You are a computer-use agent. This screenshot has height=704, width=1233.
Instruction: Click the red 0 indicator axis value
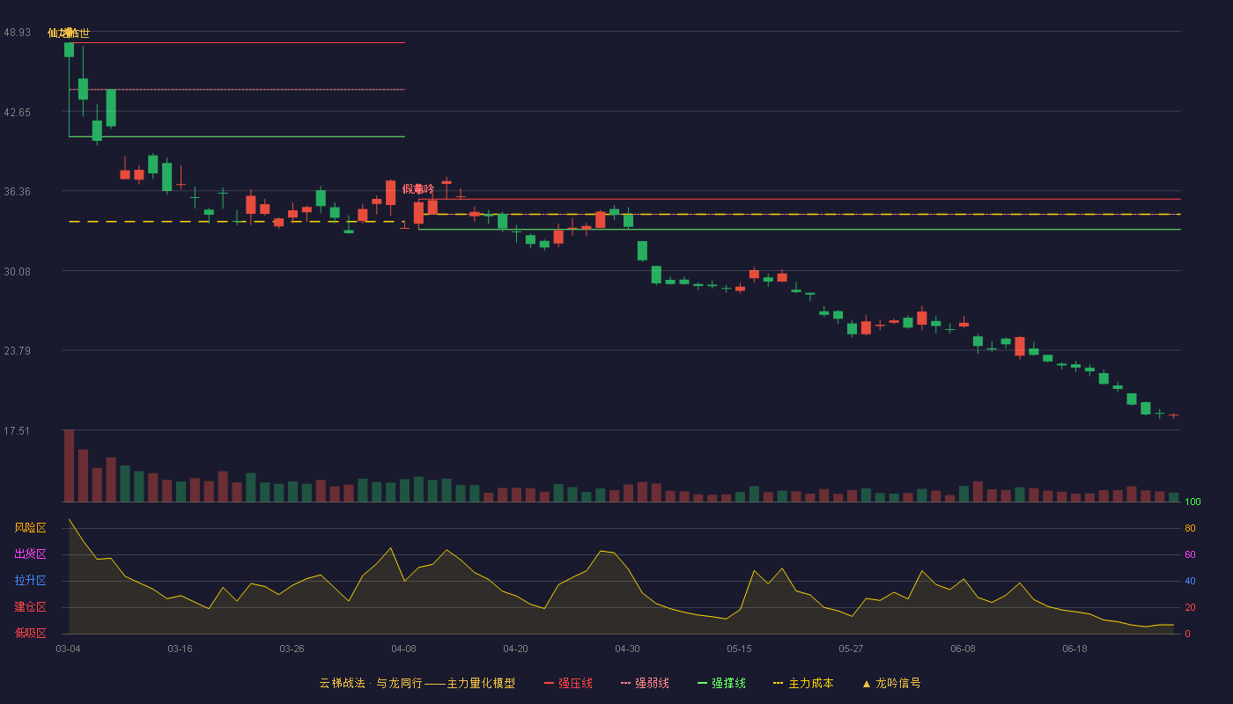click(1187, 634)
